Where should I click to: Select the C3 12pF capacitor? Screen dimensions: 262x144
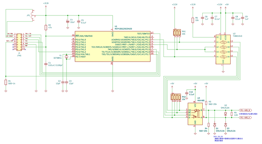[66, 82]
